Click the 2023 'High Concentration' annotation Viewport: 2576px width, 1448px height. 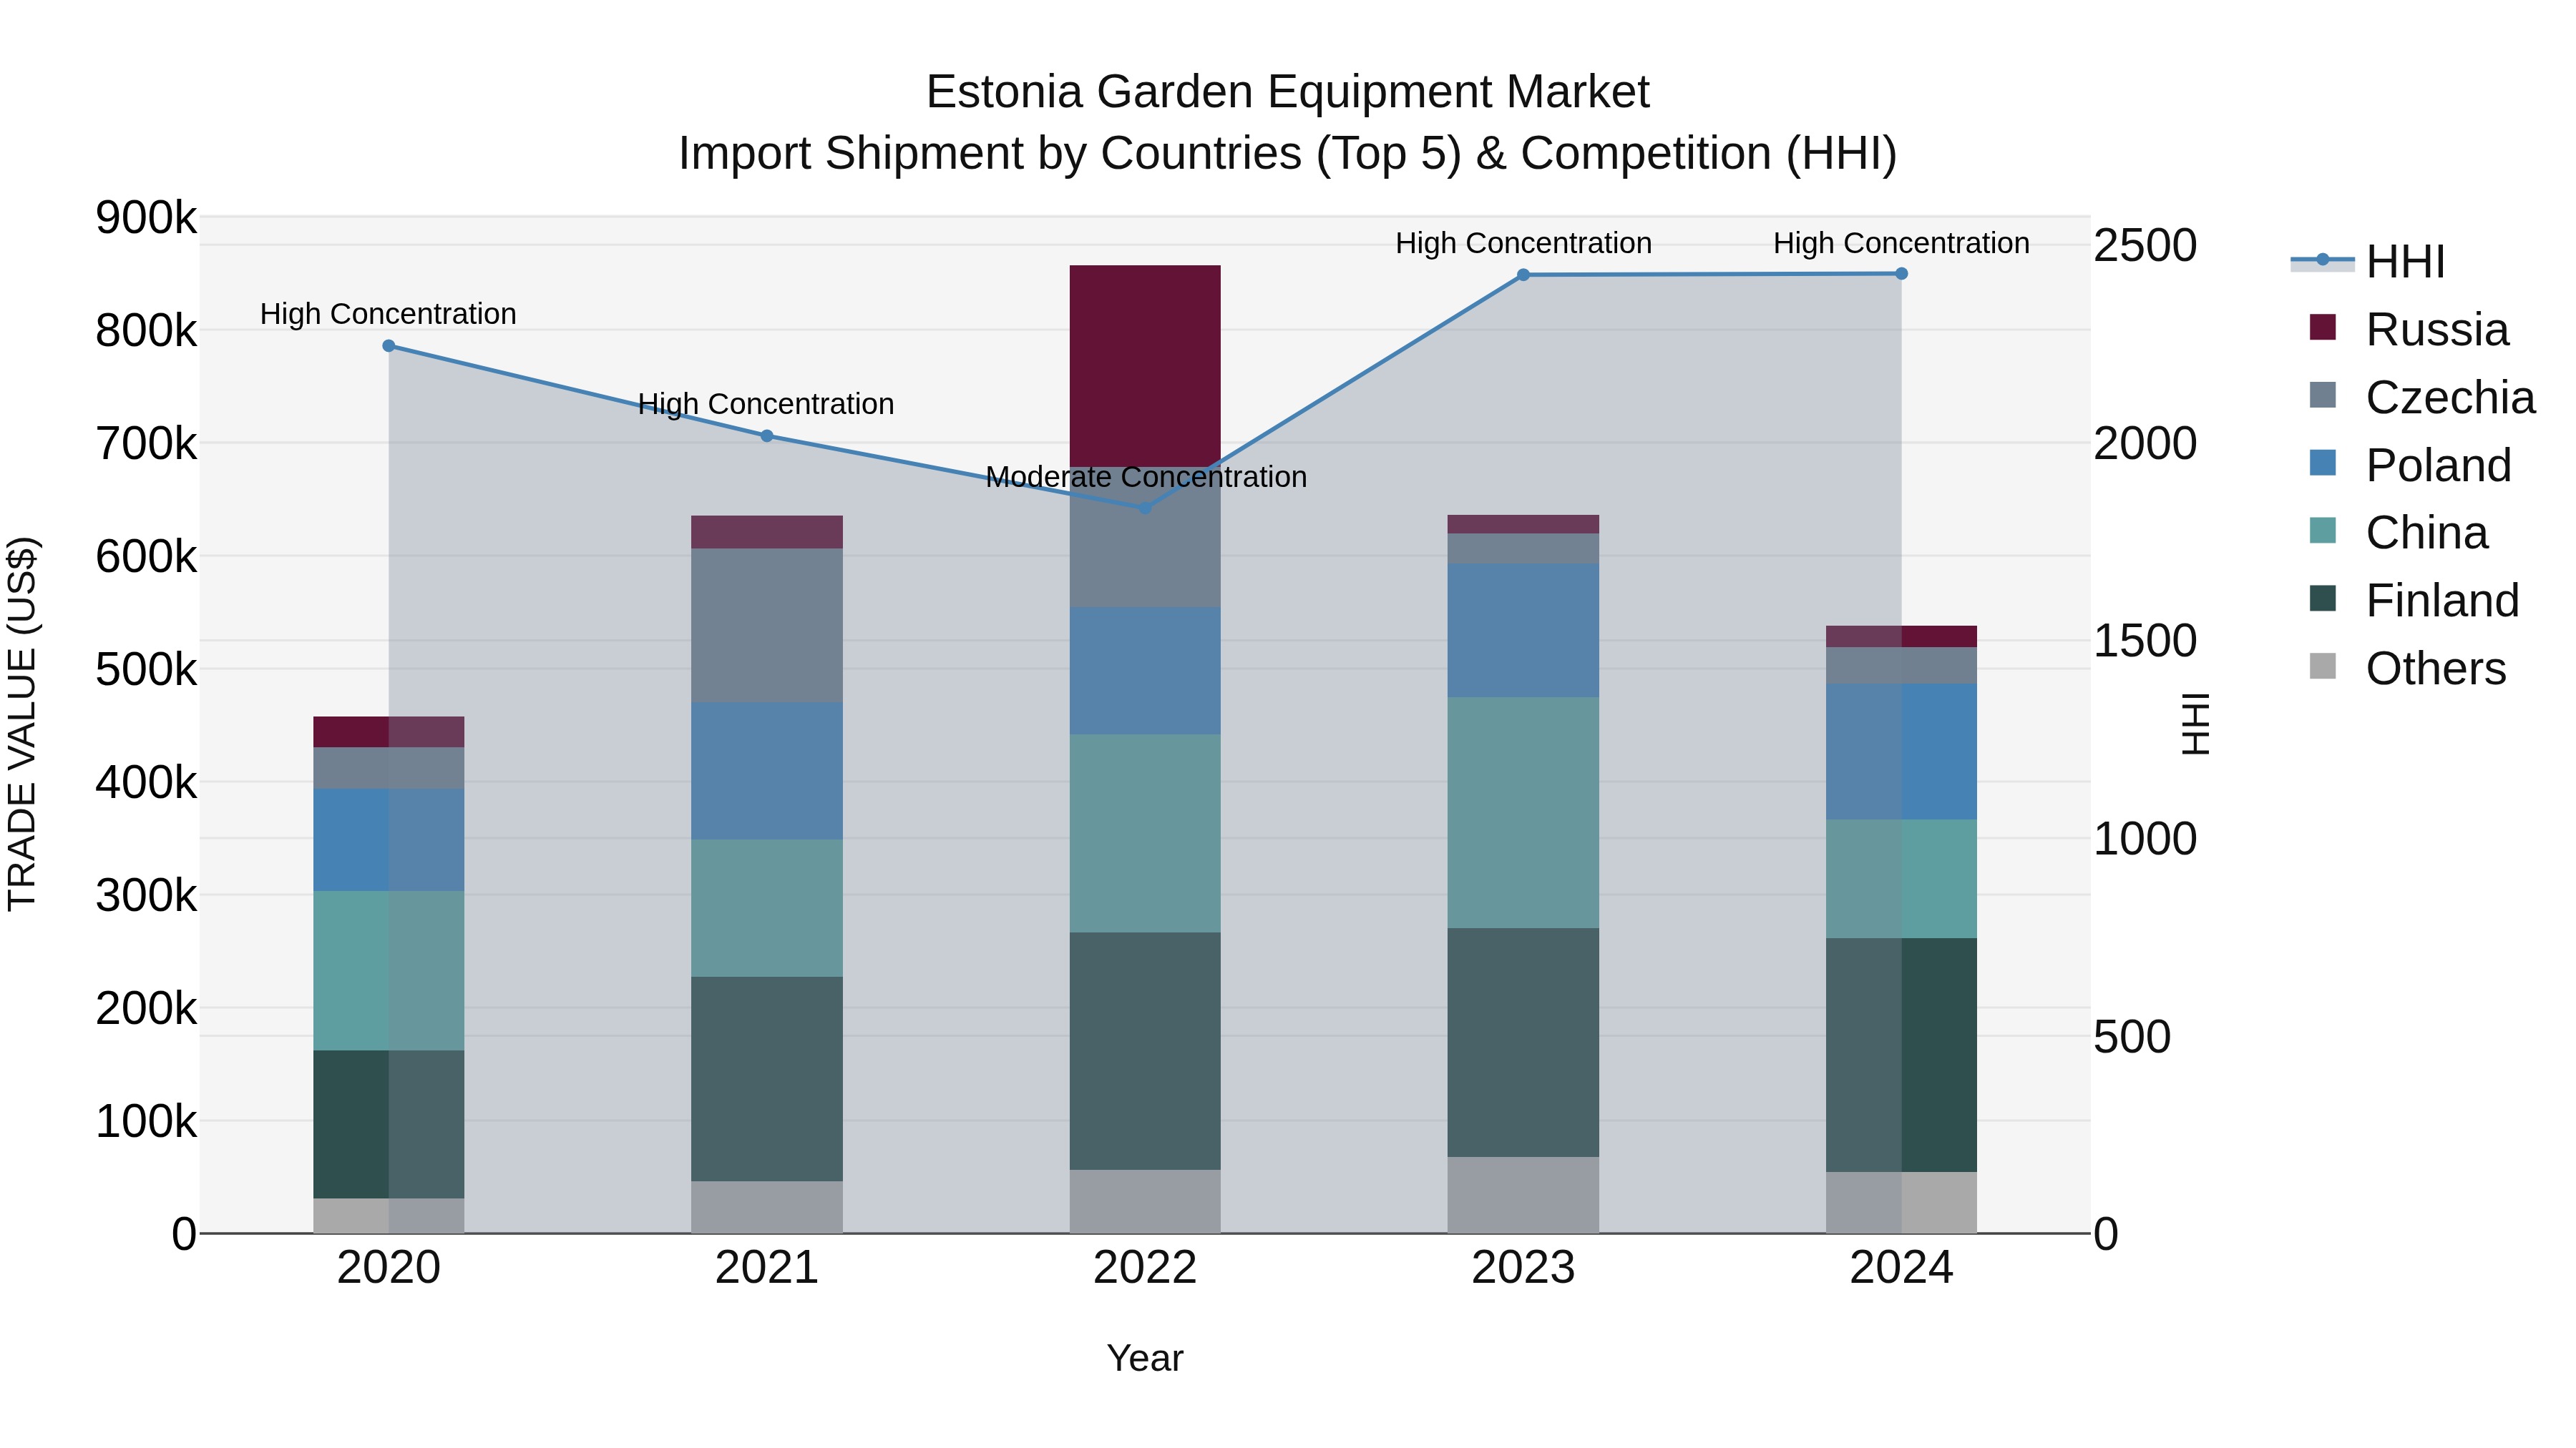pos(1523,243)
